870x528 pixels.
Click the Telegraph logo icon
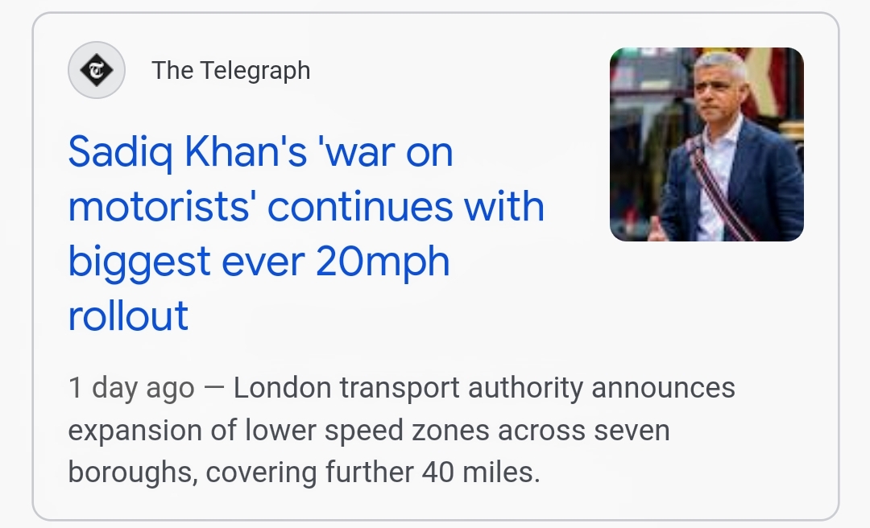97,71
